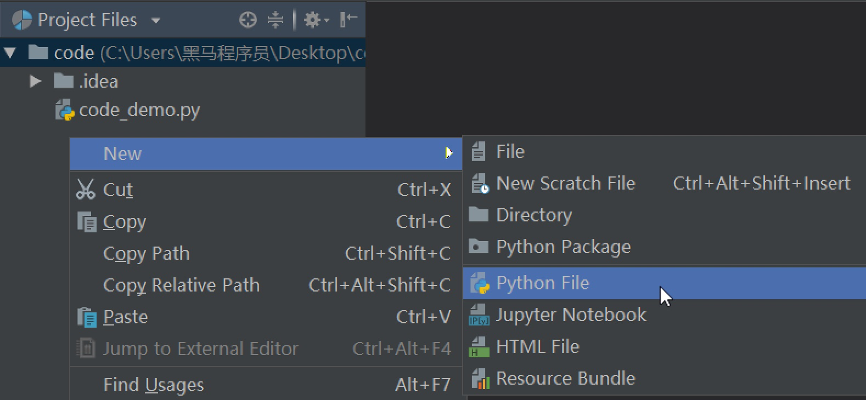Open the settings gear in Project panel
Screen dimensions: 866x400
pos(315,20)
